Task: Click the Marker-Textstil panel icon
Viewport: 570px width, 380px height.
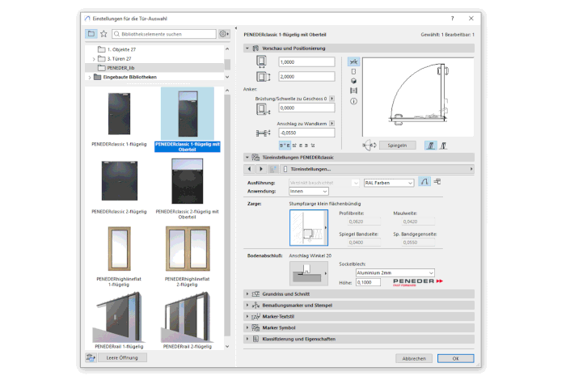Action: (x=256, y=316)
